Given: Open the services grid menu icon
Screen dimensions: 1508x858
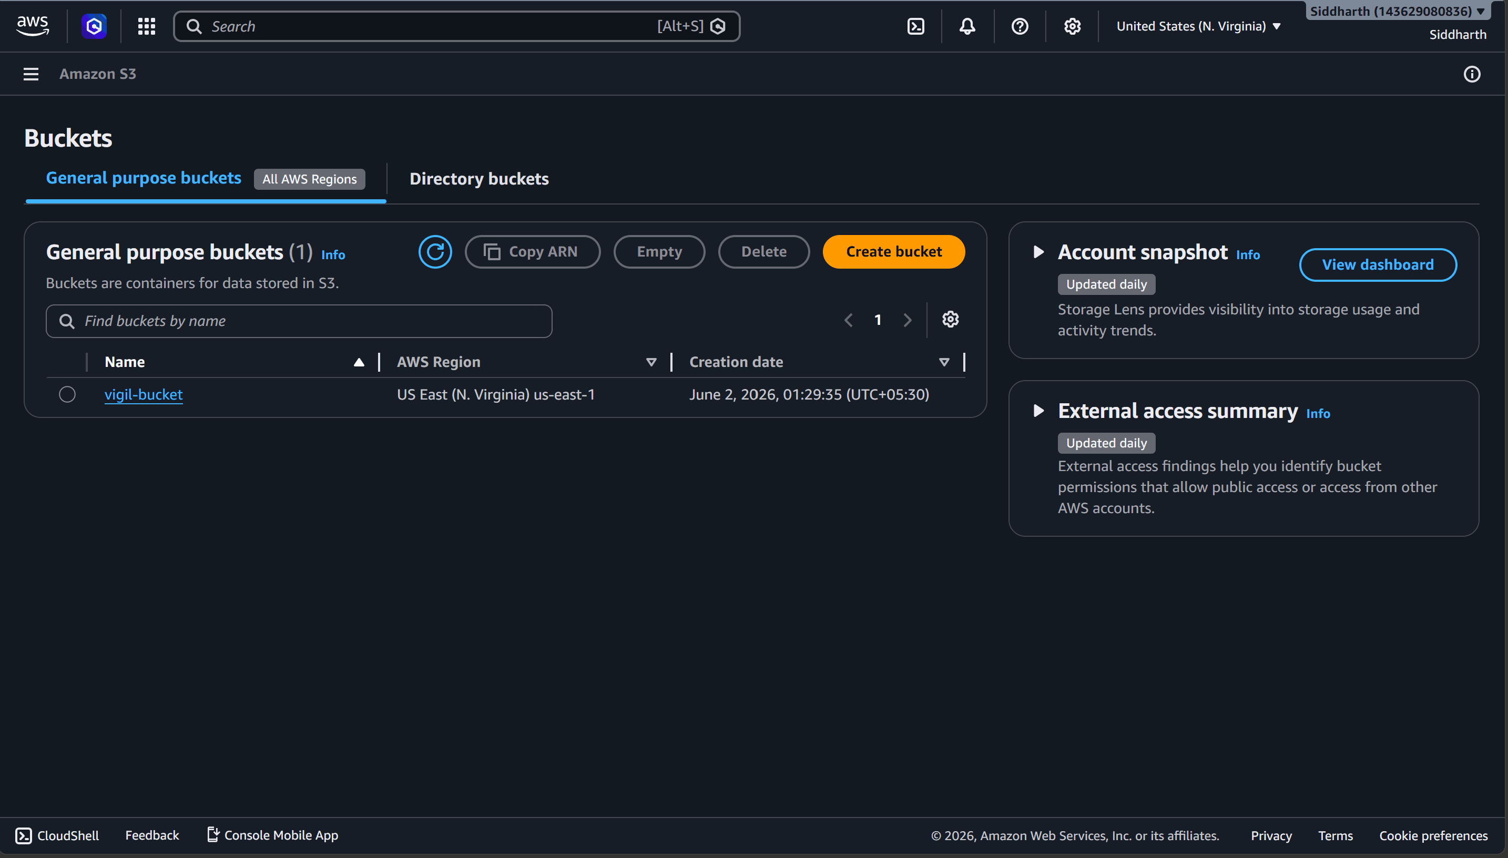Looking at the screenshot, I should coord(146,26).
